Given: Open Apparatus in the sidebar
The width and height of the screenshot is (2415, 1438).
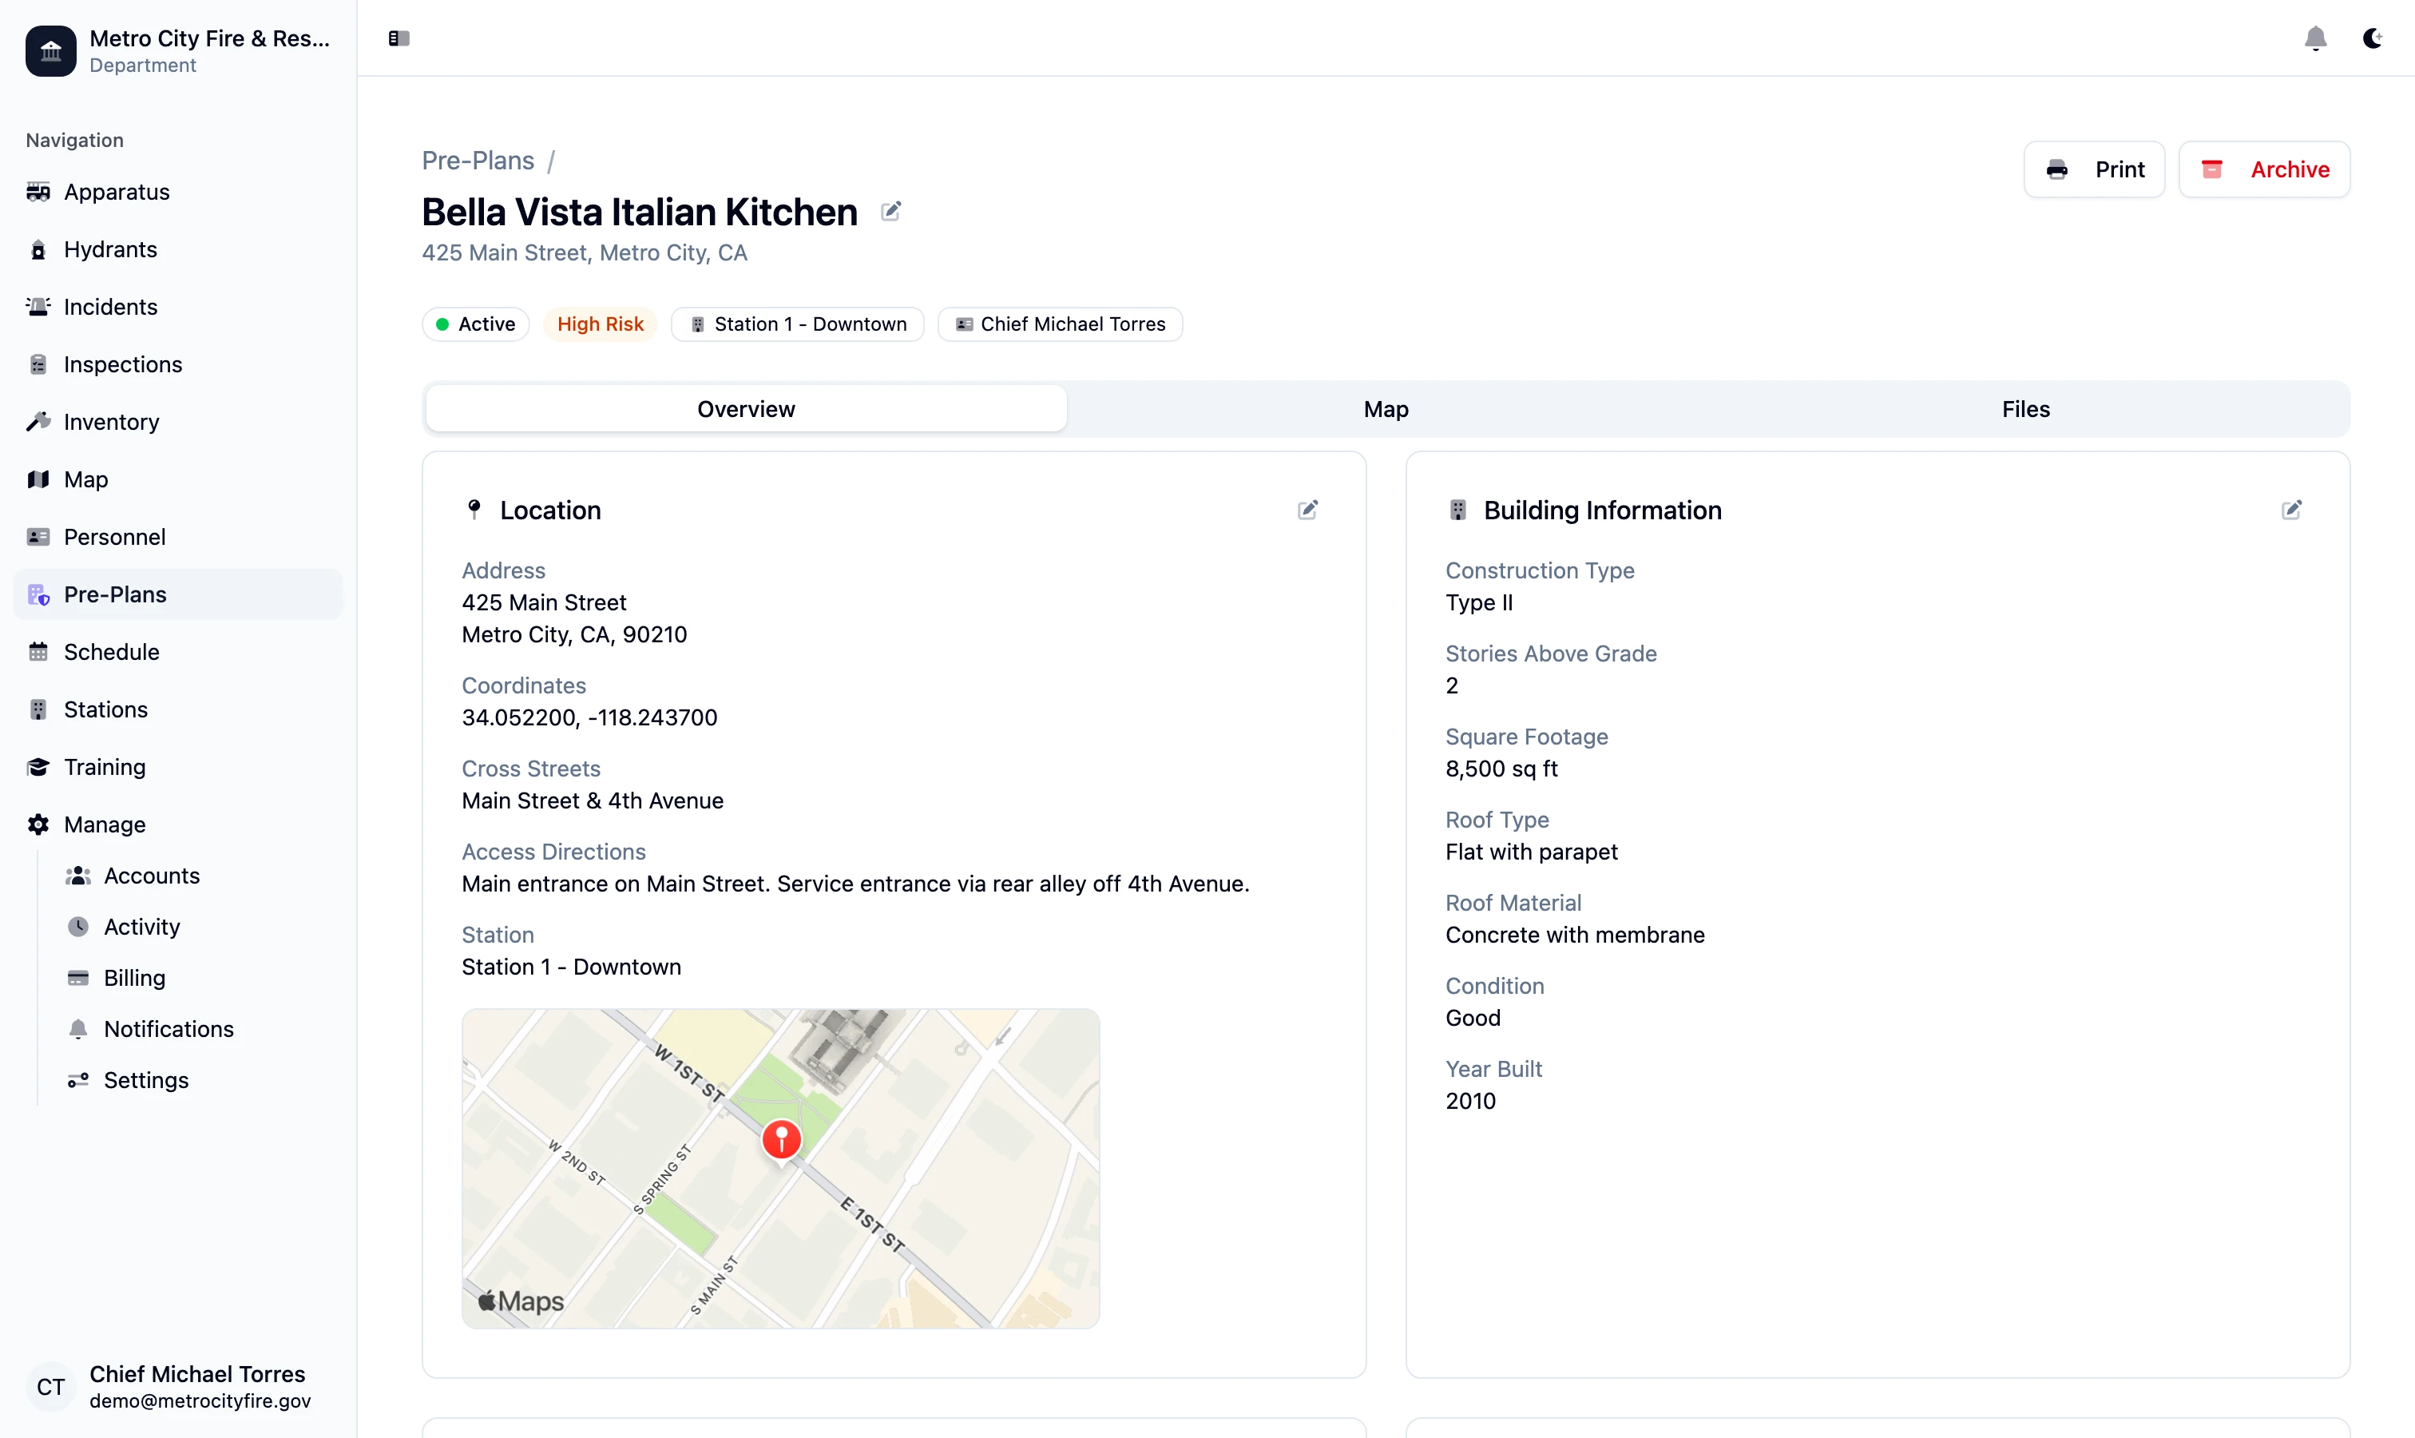Looking at the screenshot, I should pyautogui.click(x=117, y=192).
